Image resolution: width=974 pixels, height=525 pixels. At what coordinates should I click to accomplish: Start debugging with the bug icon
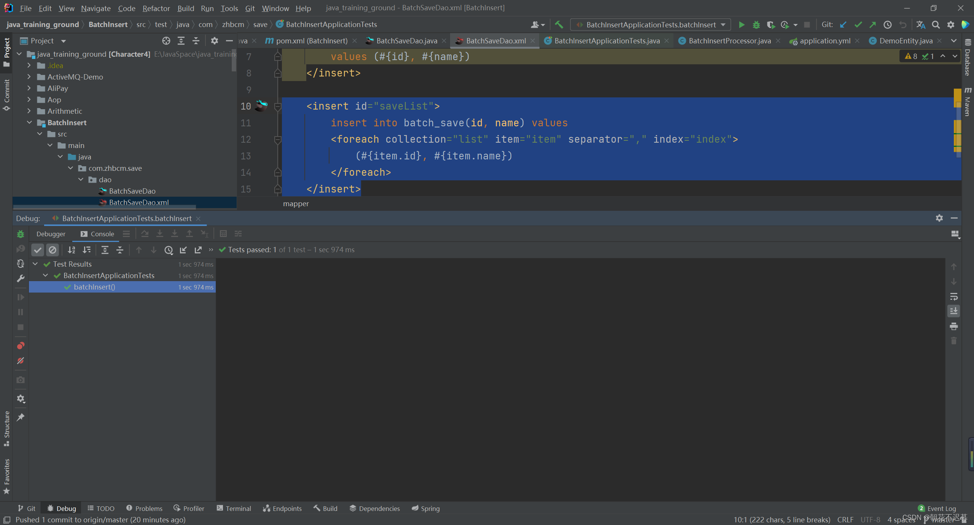click(756, 25)
